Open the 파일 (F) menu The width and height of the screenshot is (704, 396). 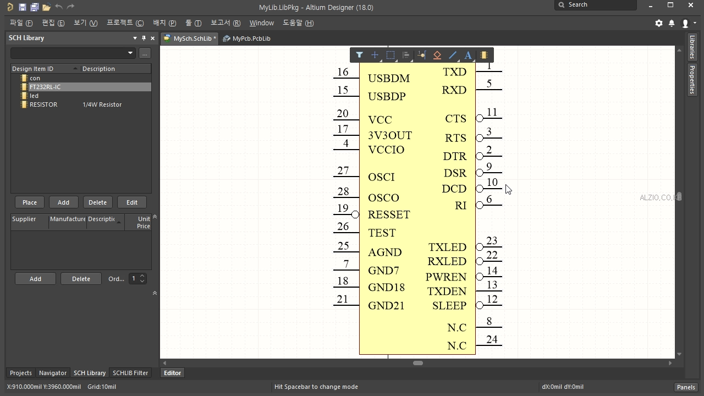[21, 23]
